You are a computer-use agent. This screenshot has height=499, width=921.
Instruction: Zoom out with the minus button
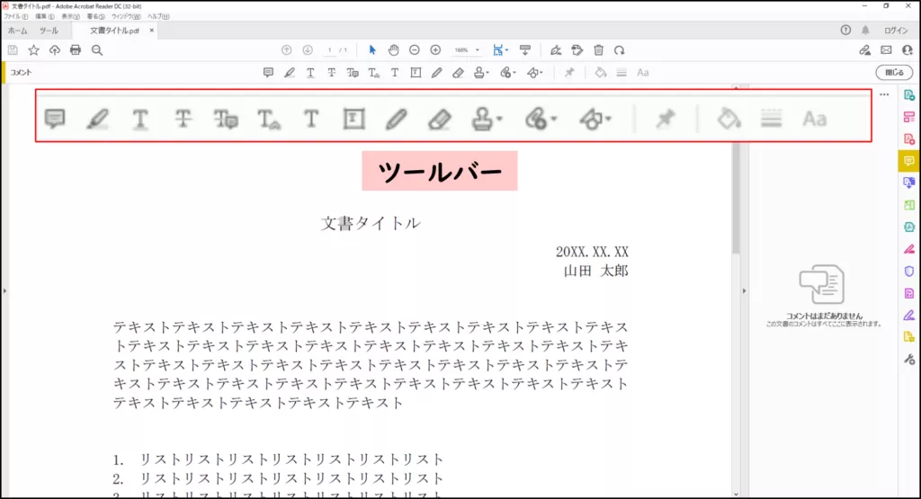pos(414,50)
